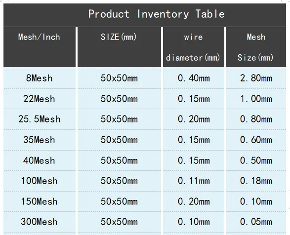
Task: Select the 100Mesh cell
Action: pyautogui.click(x=39, y=181)
